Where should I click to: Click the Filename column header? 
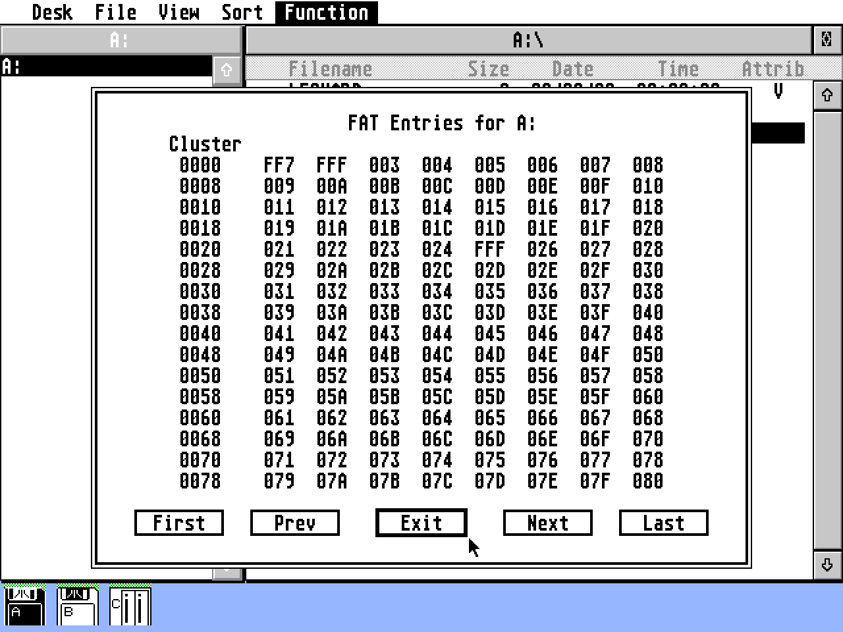[x=331, y=68]
